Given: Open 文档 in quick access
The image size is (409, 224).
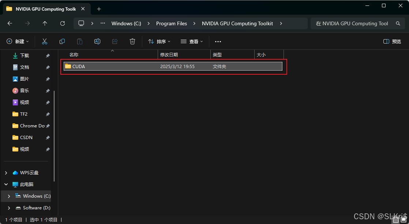Looking at the screenshot, I should tap(25, 67).
